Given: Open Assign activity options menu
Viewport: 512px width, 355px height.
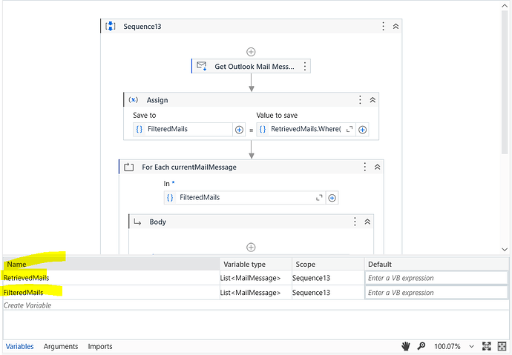Looking at the screenshot, I should point(360,99).
